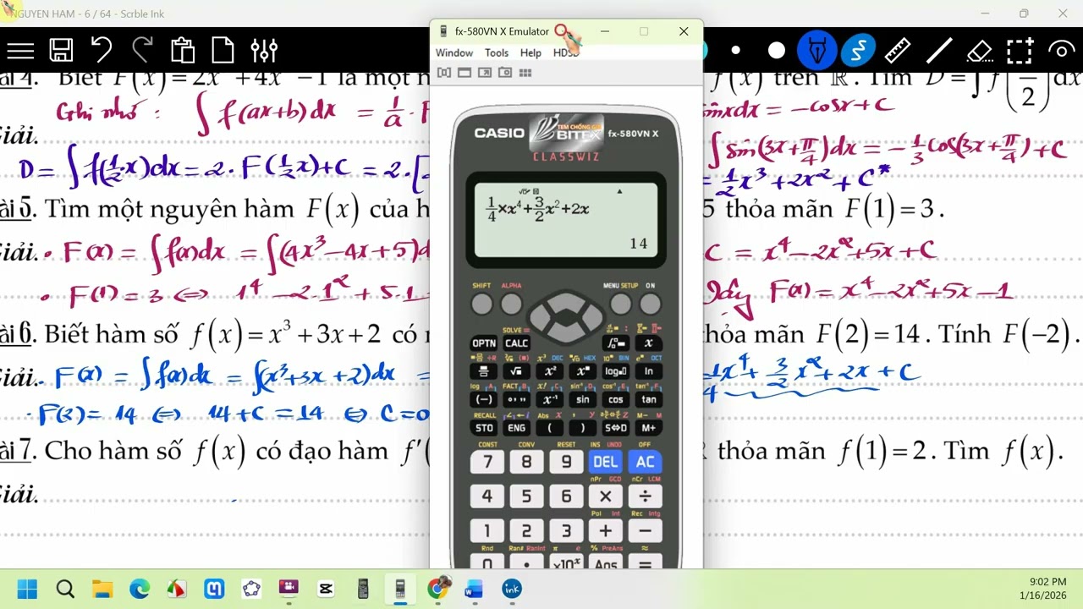
Task: Click the calculator plus key
Action: (605, 531)
